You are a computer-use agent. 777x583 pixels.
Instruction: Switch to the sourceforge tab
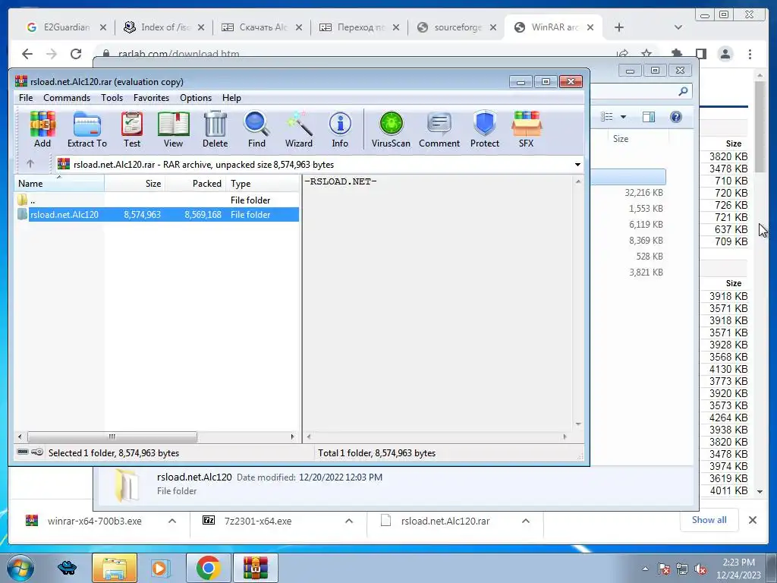456,27
